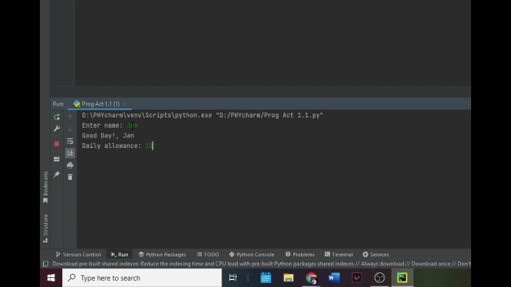Open the Structure side panel
This screenshot has height=287, width=511.
[46, 228]
